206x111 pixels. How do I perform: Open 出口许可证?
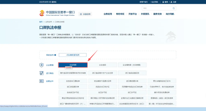pyautogui.click(x=103, y=92)
